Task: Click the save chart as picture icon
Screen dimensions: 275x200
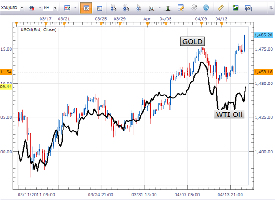Action: tap(235, 8)
